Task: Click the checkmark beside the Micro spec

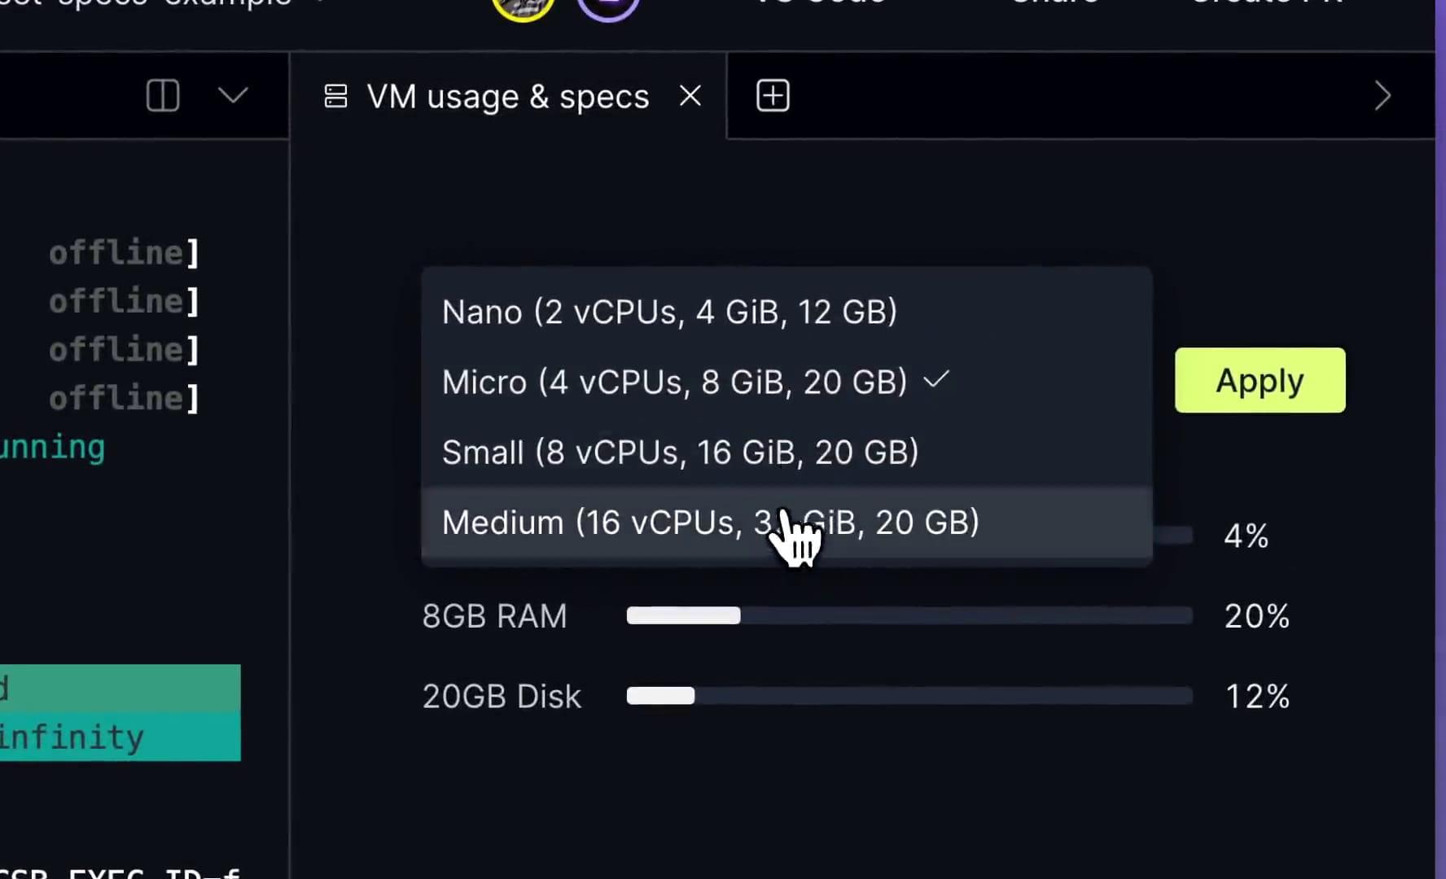Action: (936, 379)
